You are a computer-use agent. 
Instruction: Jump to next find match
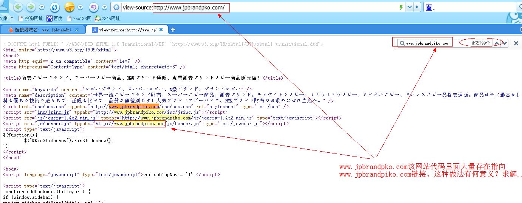click(505, 43)
